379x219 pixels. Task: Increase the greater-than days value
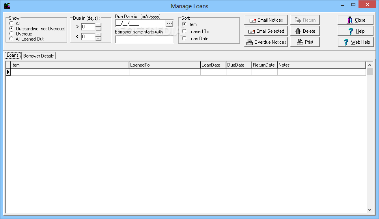98,25
